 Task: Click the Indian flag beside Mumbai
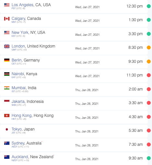pyautogui.click(x=7, y=88)
